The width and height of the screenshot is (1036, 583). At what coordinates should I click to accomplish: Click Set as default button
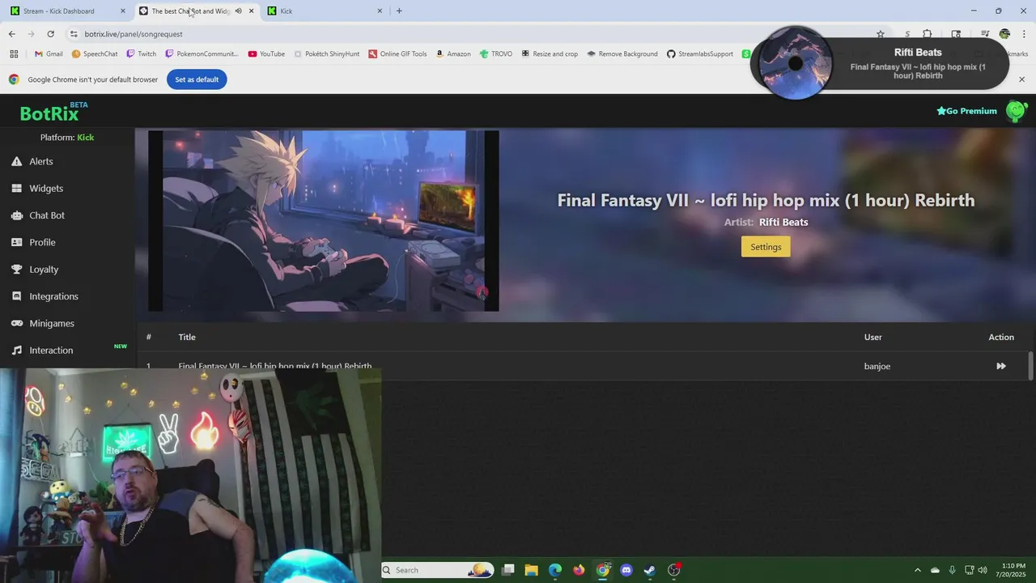click(x=197, y=79)
